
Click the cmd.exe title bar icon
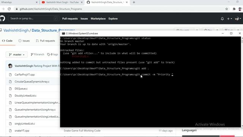click(x=63, y=33)
